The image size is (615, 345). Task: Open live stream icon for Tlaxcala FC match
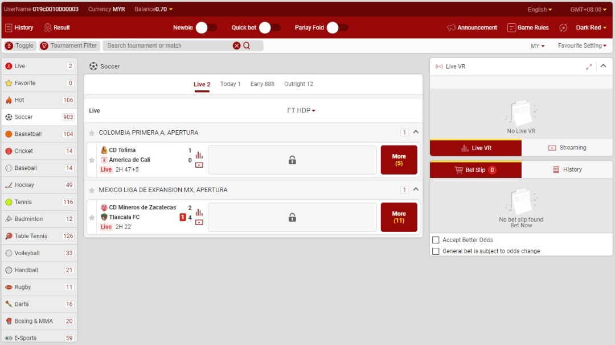coord(199,222)
